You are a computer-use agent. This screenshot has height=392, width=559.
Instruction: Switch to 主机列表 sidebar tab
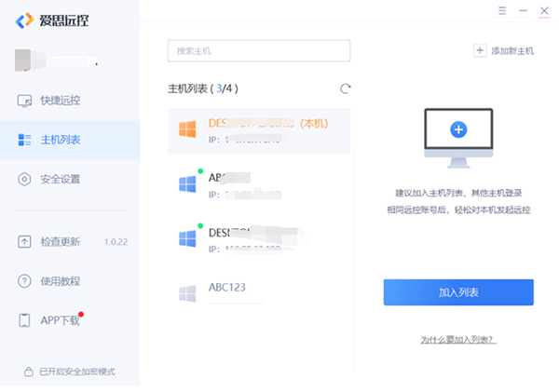(x=60, y=140)
